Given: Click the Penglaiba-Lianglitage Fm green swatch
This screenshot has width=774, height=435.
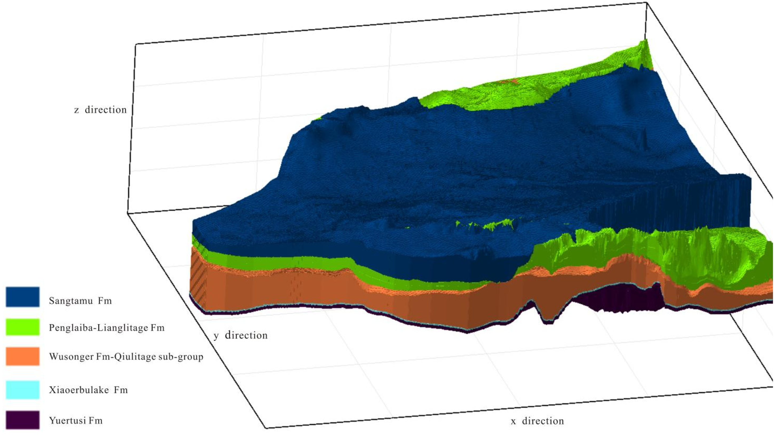Looking at the screenshot, I should pos(22,327).
